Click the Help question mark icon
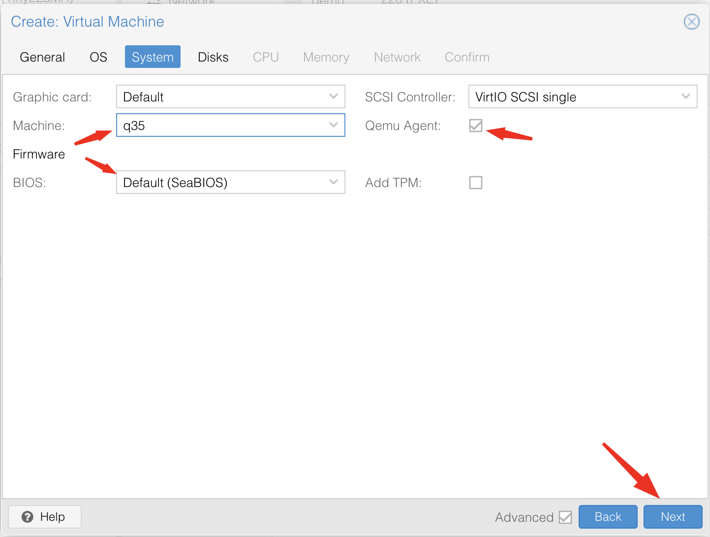This screenshot has width=710, height=537. [28, 517]
